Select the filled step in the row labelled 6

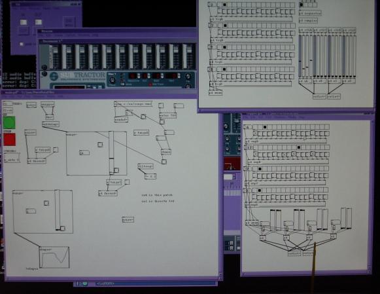265,127
